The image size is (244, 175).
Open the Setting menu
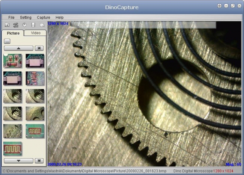coord(26,17)
